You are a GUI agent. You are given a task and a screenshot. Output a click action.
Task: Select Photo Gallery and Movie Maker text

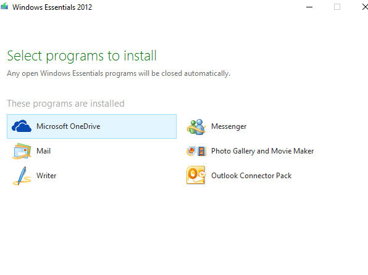[262, 151]
